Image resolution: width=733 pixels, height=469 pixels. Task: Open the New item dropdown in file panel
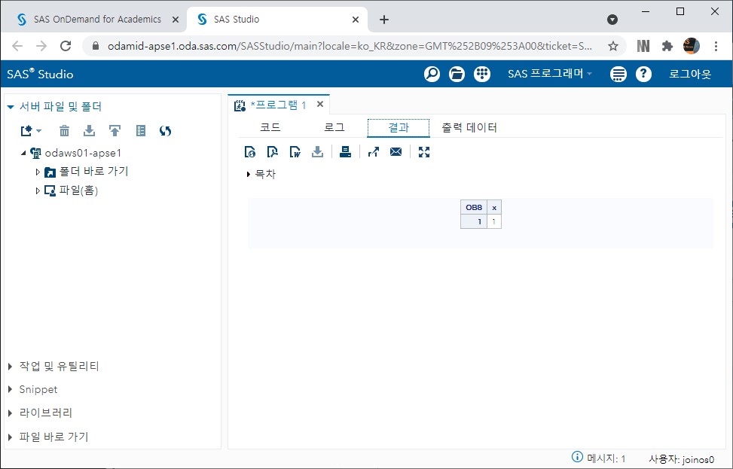click(x=31, y=131)
